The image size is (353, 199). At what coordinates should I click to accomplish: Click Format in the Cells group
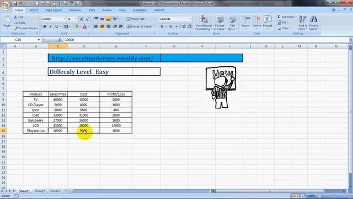268,22
